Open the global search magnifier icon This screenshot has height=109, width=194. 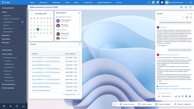click(149, 2)
